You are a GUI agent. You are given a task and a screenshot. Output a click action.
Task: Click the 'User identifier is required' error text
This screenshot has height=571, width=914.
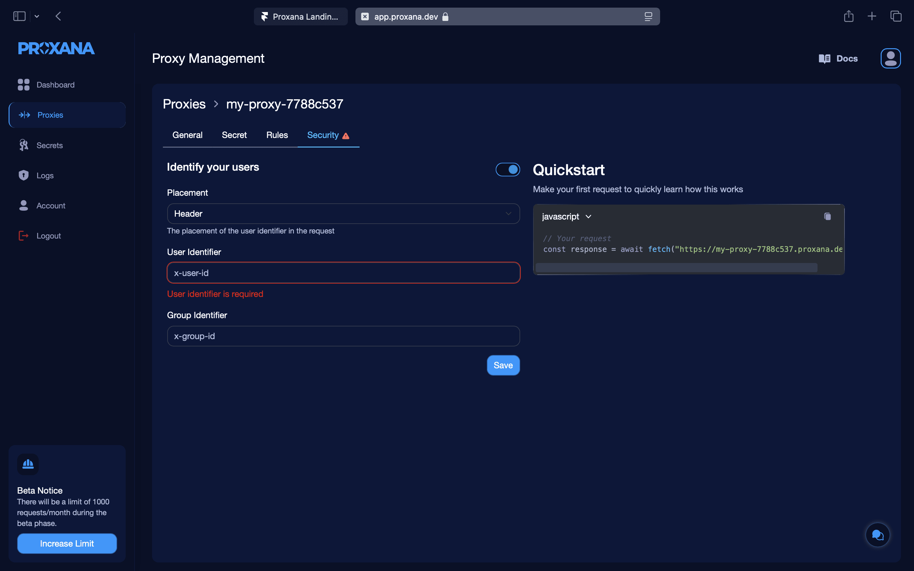pos(215,294)
